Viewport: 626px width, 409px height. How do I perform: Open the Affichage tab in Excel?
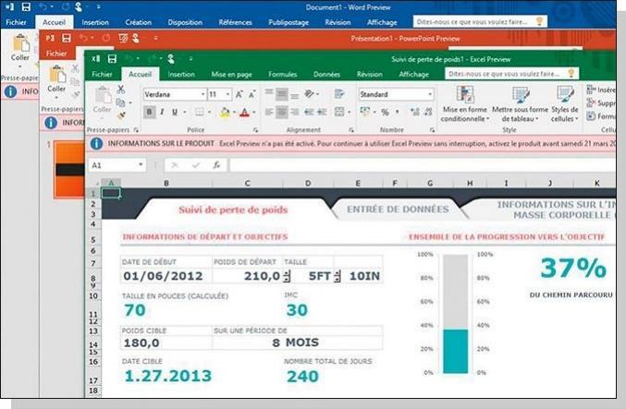414,75
